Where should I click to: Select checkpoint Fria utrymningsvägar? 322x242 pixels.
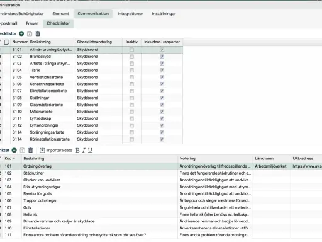click(x=161, y=187)
